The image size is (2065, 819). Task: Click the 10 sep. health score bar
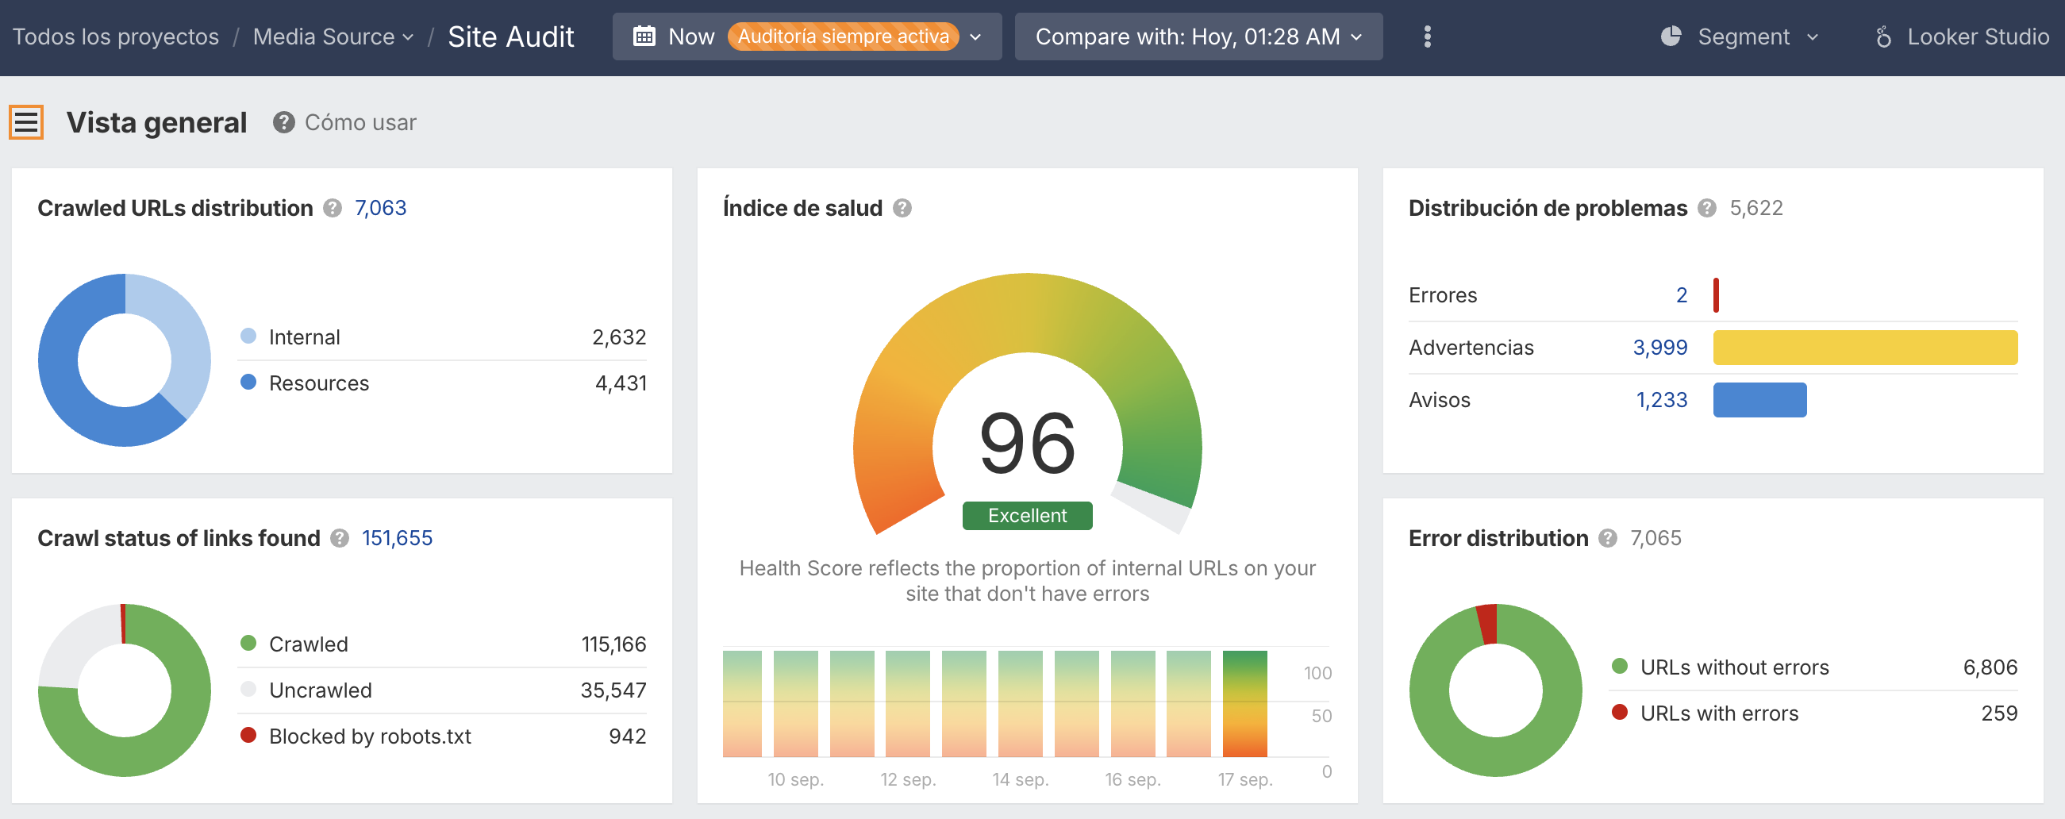(x=795, y=705)
